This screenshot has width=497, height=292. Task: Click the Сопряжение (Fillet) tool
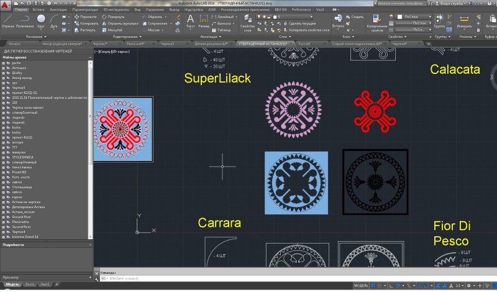155,24
